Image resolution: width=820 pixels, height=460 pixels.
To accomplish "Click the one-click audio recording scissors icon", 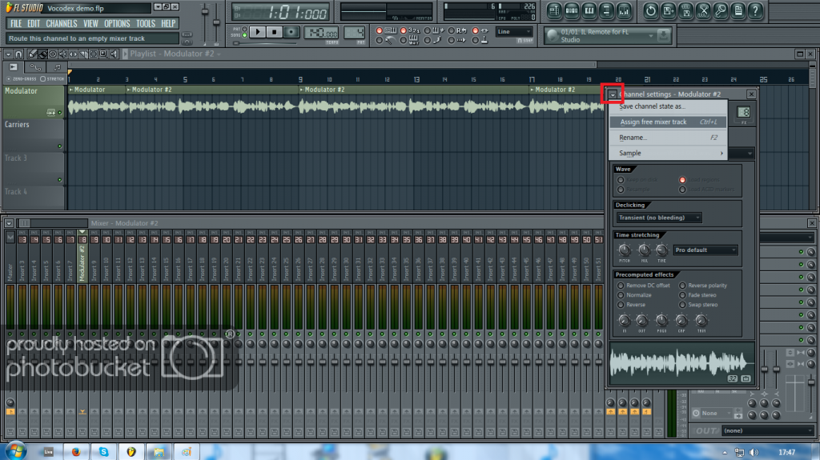I will [703, 10].
